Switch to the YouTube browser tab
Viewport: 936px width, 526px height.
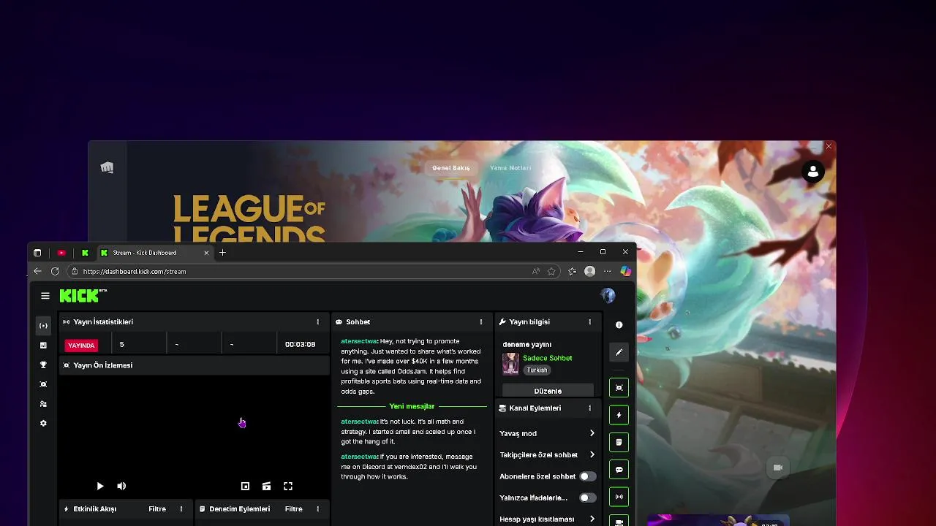click(x=61, y=253)
